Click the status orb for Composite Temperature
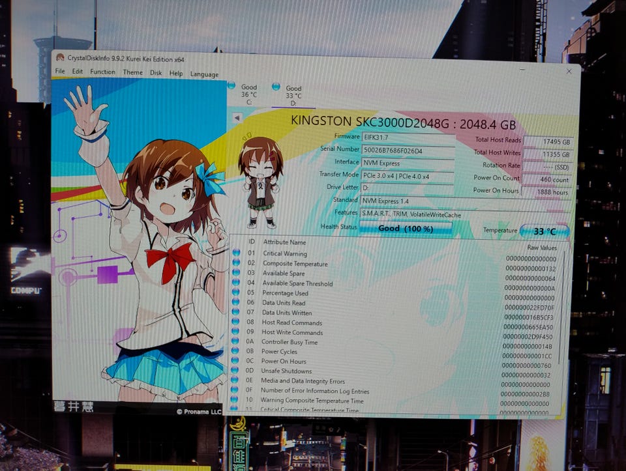The height and width of the screenshot is (471, 626). (x=236, y=263)
